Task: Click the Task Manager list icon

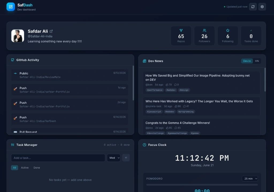Action: [13, 145]
